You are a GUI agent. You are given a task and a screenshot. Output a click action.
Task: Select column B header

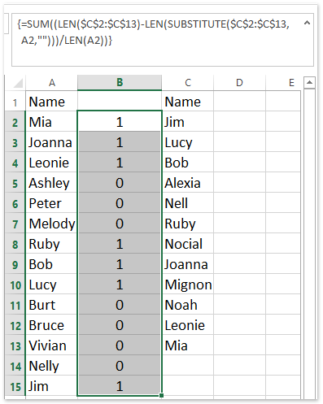click(120, 82)
